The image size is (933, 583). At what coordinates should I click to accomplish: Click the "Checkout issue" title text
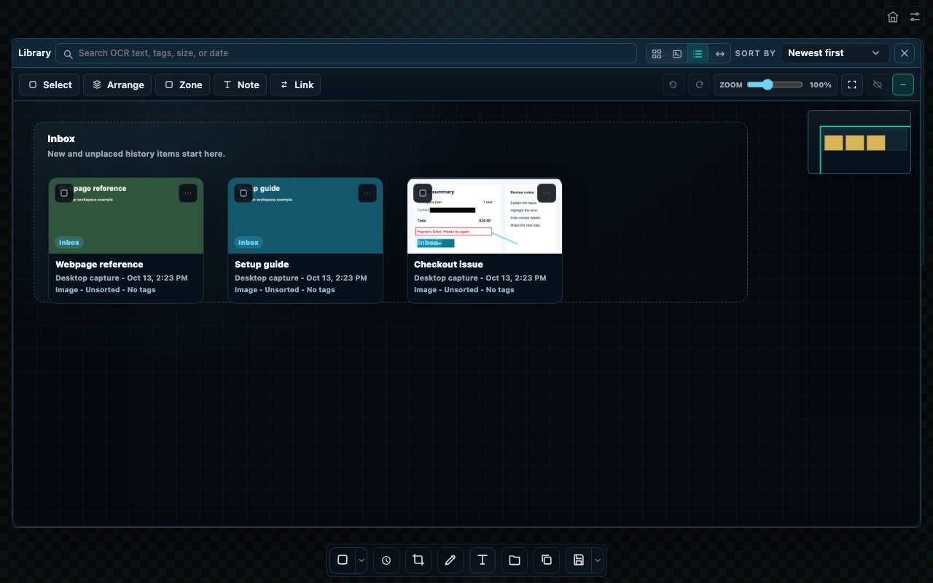[448, 265]
